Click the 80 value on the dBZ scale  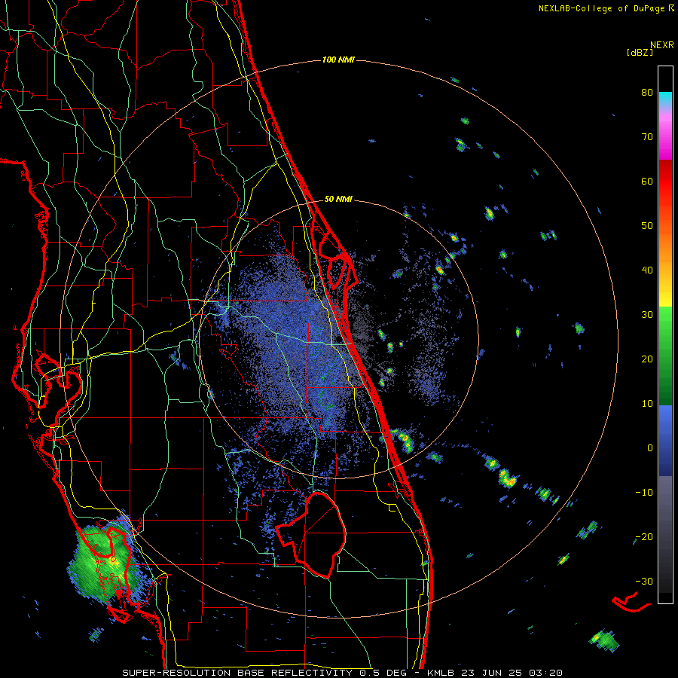647,93
